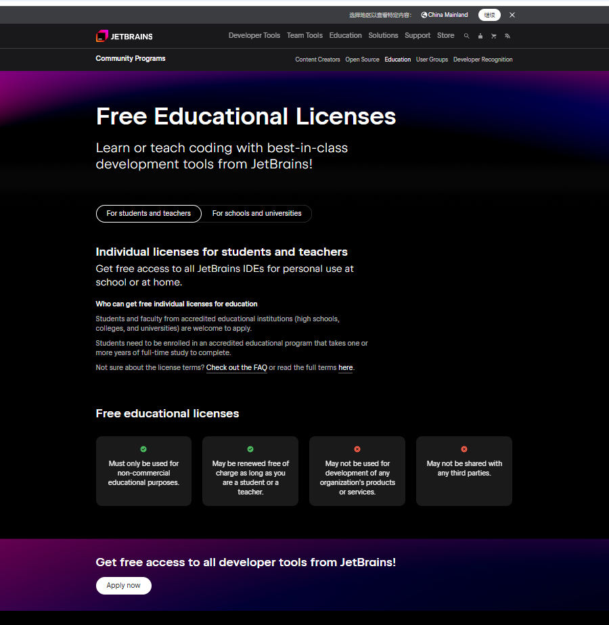Open Content Creators program page
This screenshot has width=609, height=625.
pos(317,60)
